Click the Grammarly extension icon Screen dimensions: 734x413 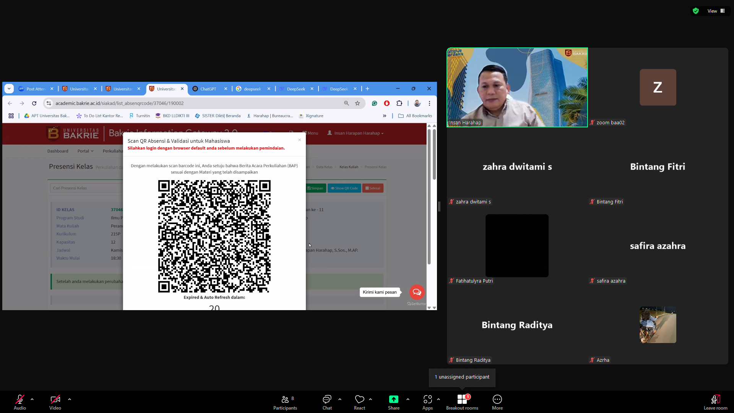375,103
